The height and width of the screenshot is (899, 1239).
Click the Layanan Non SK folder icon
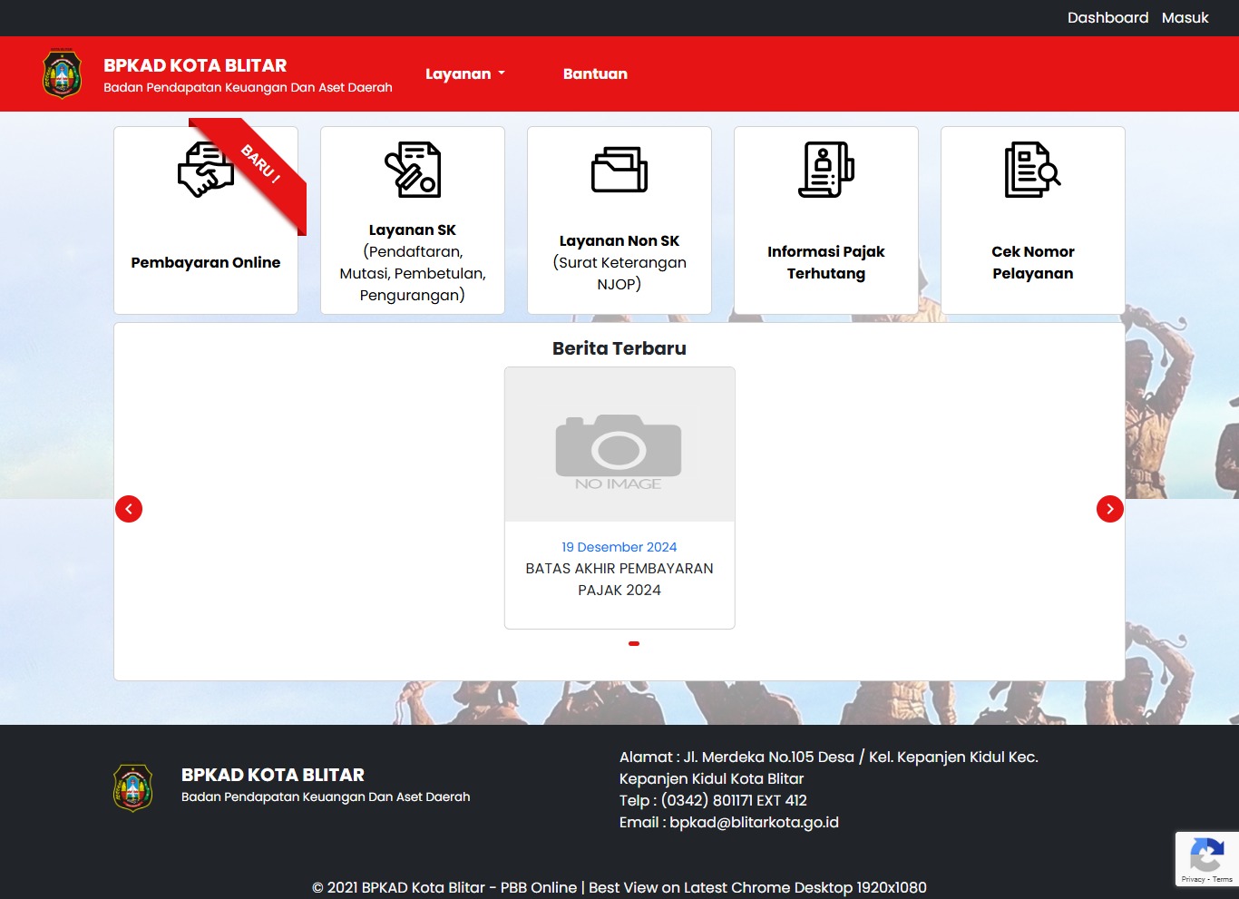point(619,170)
